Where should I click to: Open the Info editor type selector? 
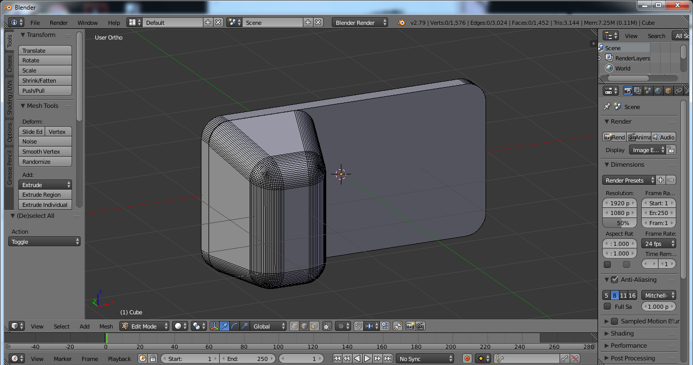16,22
